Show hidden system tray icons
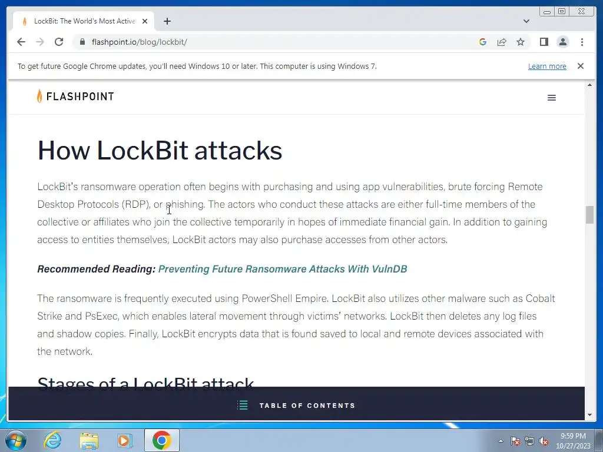Viewport: 603px width, 452px height. (501, 441)
